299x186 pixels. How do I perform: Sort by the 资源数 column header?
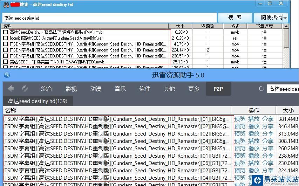coord(208,26)
